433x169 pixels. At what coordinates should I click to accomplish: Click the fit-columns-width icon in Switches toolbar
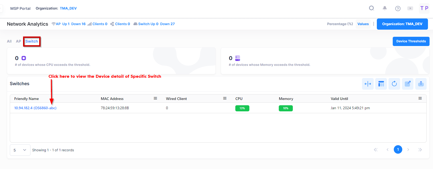click(x=368, y=84)
